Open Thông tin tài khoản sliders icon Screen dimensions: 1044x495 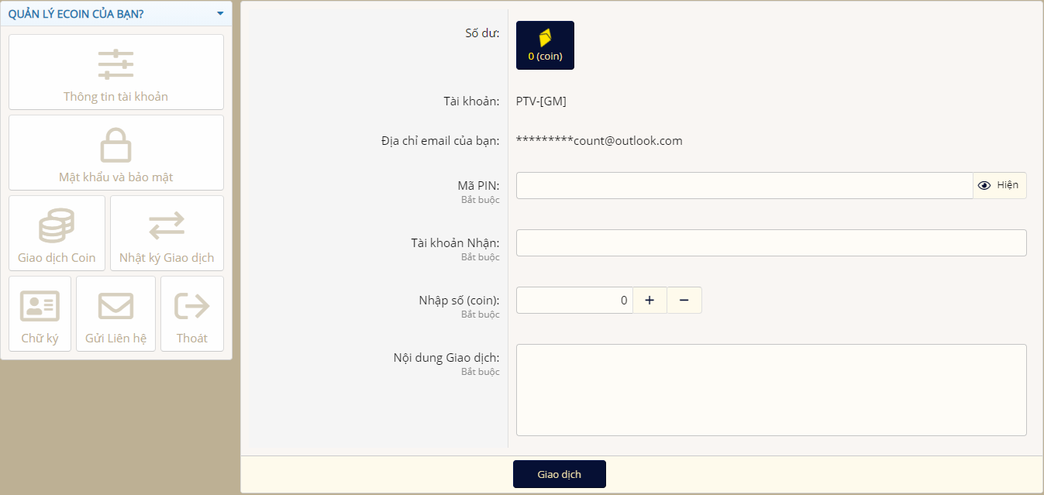pos(116,64)
